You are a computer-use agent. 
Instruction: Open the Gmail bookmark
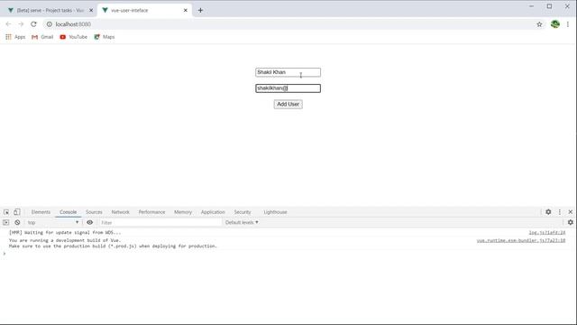[x=42, y=37]
